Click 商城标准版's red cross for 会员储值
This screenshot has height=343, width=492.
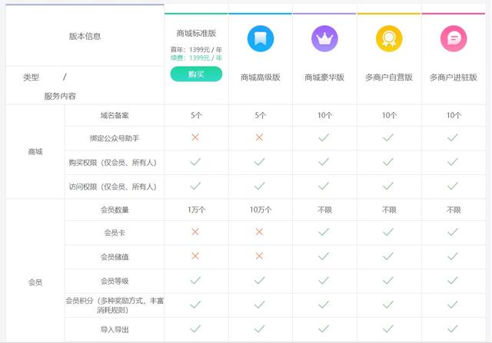pyautogui.click(x=195, y=256)
